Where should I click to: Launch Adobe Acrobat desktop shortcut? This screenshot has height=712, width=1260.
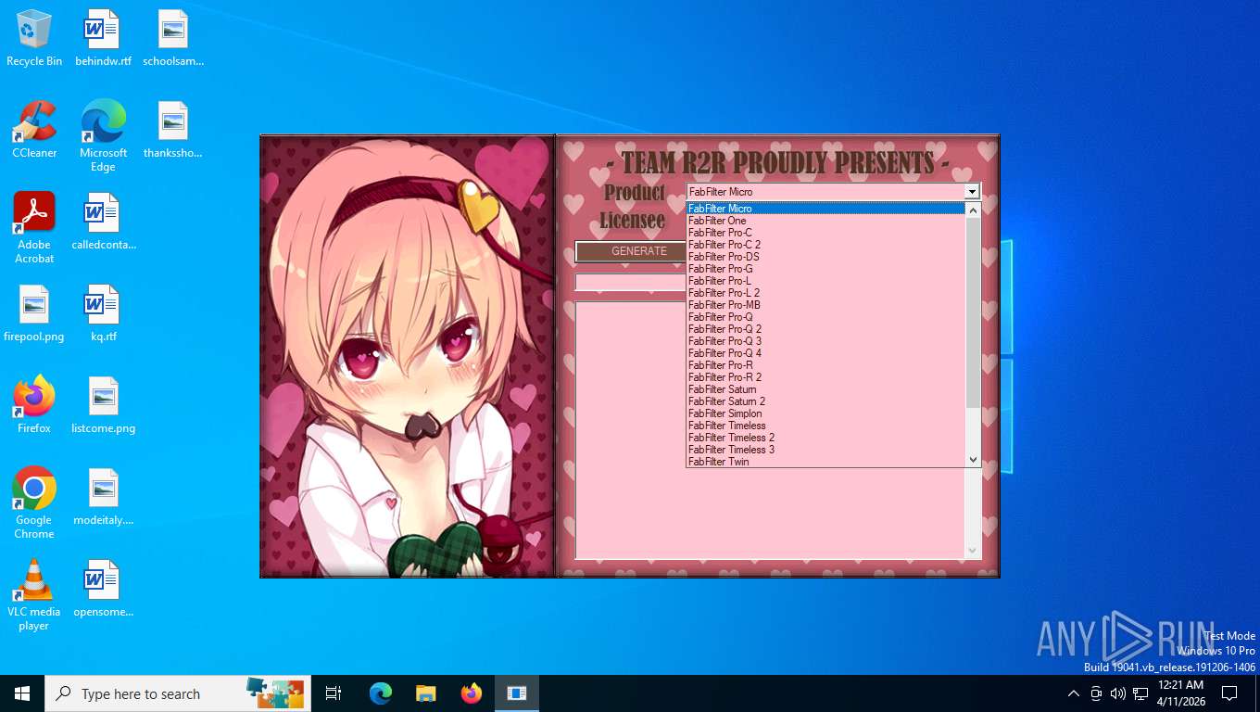tap(34, 227)
